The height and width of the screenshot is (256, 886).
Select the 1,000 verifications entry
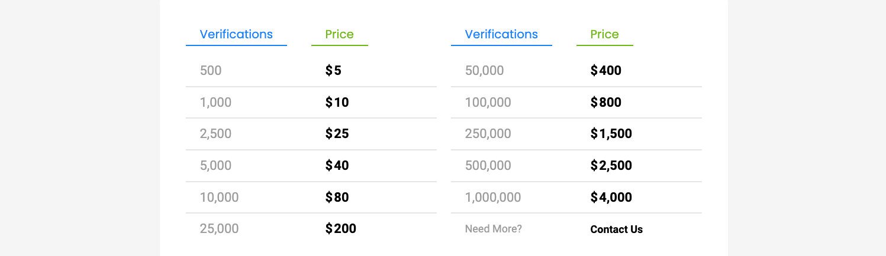tap(215, 103)
